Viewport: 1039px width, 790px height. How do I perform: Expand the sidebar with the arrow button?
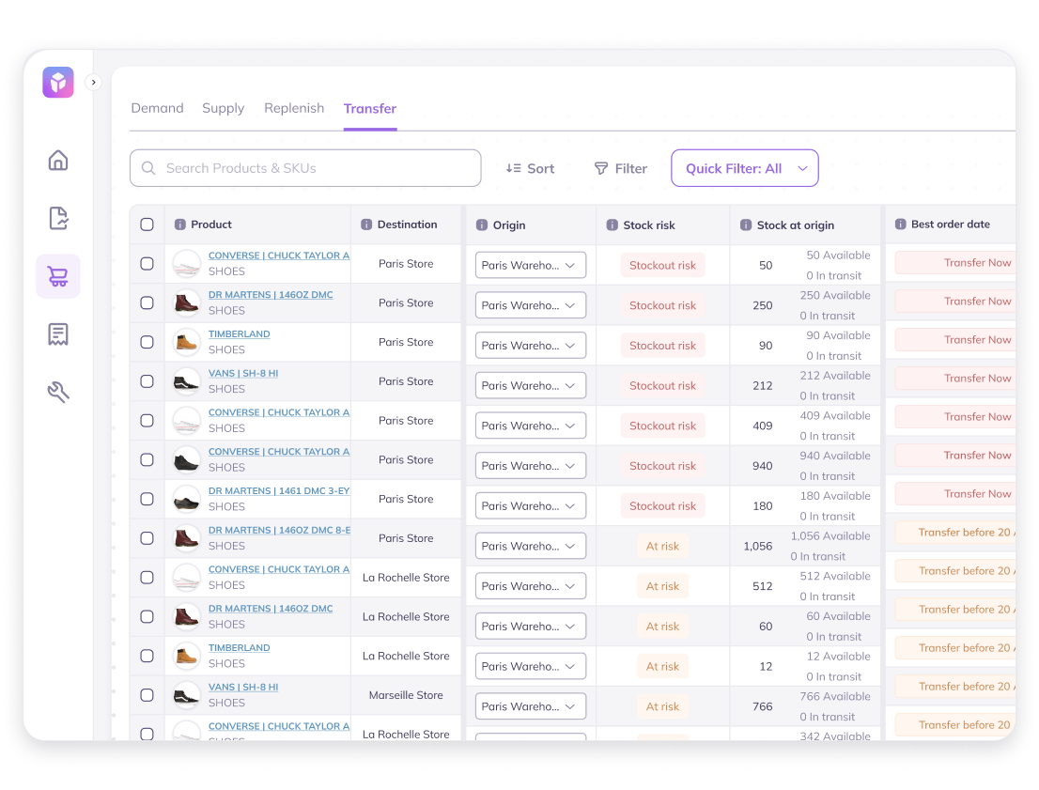coord(93,82)
